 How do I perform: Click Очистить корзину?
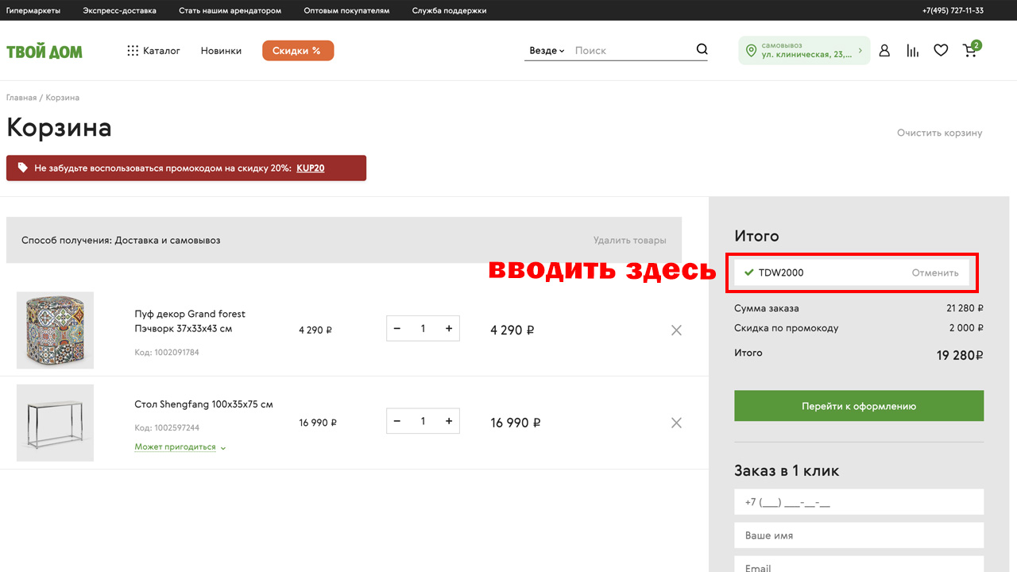(x=939, y=133)
